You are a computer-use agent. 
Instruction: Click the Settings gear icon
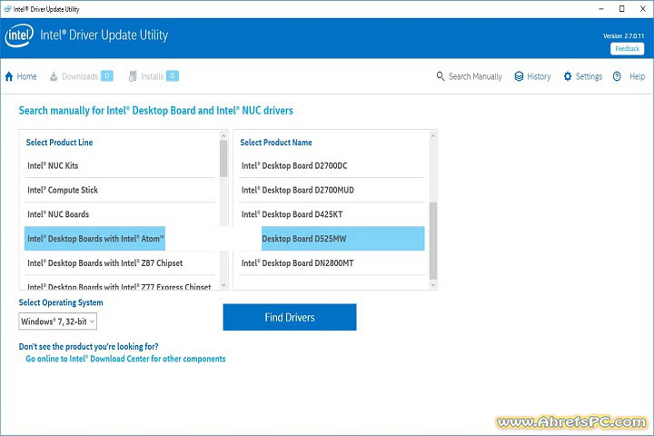coord(568,76)
